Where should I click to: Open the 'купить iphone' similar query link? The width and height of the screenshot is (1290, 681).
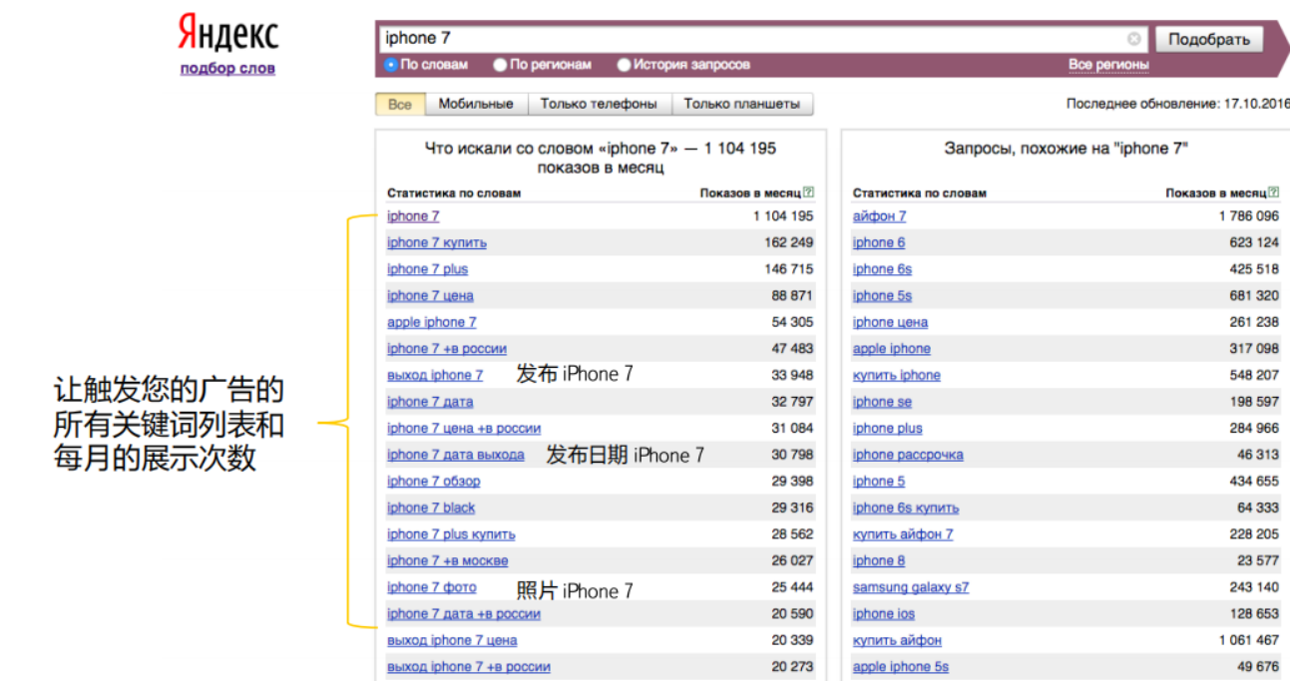tap(897, 376)
